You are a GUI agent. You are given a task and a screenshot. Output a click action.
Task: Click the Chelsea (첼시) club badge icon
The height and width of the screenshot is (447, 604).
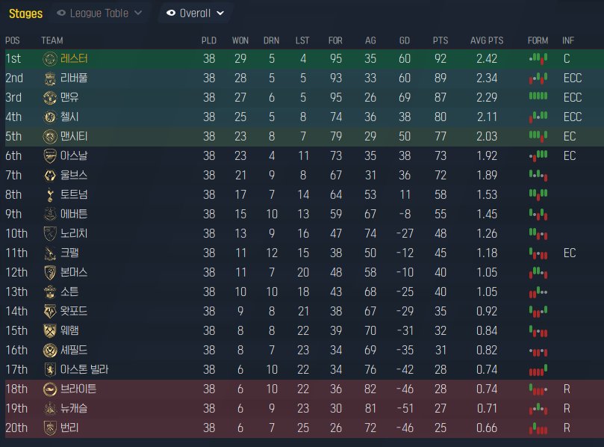coord(50,117)
